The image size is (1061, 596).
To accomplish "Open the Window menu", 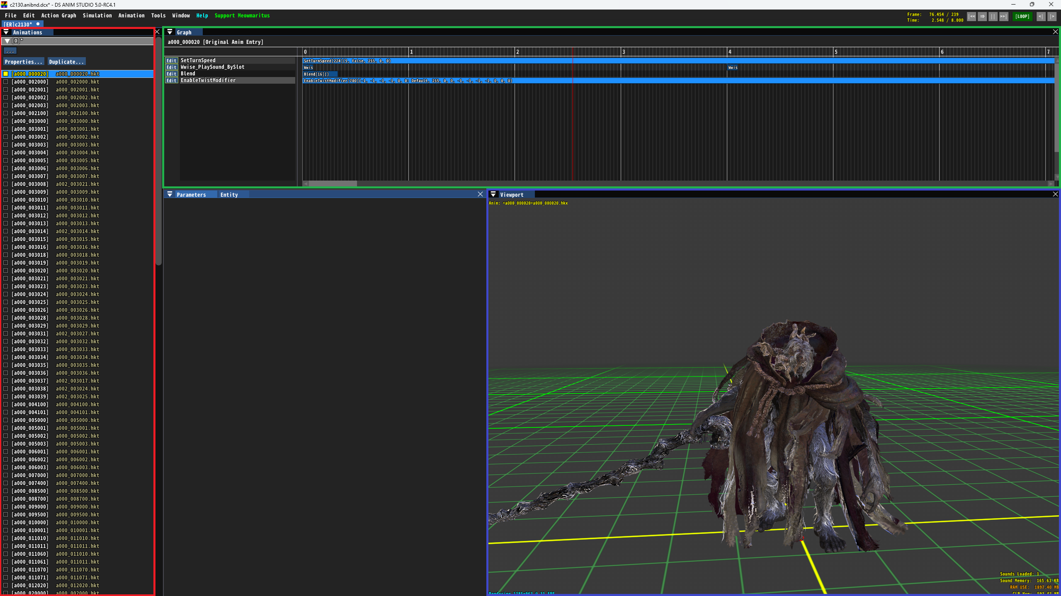I will point(181,15).
